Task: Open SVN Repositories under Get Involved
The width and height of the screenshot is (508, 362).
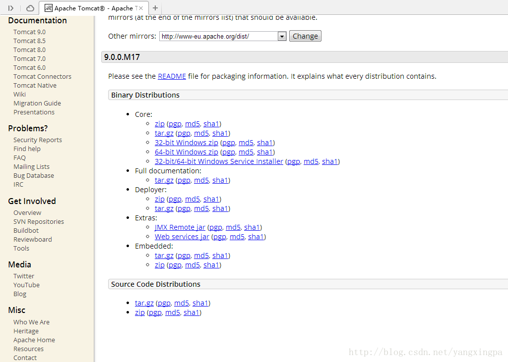Action: coord(39,221)
